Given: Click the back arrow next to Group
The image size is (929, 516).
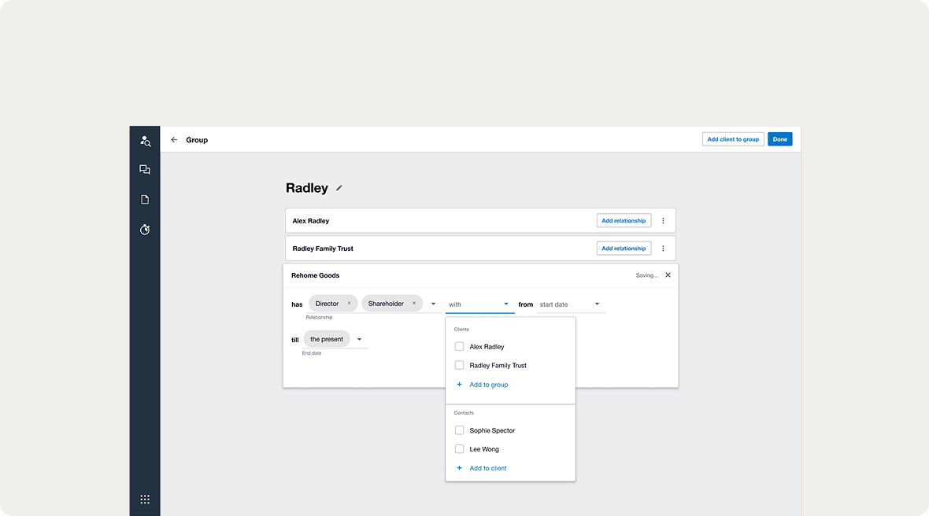Looking at the screenshot, I should coord(174,140).
